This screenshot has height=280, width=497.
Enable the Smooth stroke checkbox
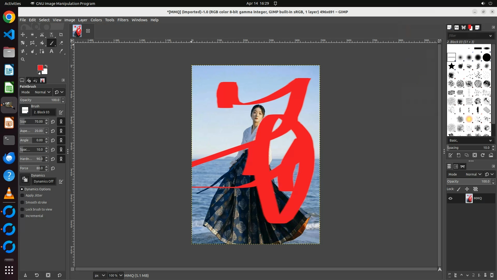click(x=22, y=202)
